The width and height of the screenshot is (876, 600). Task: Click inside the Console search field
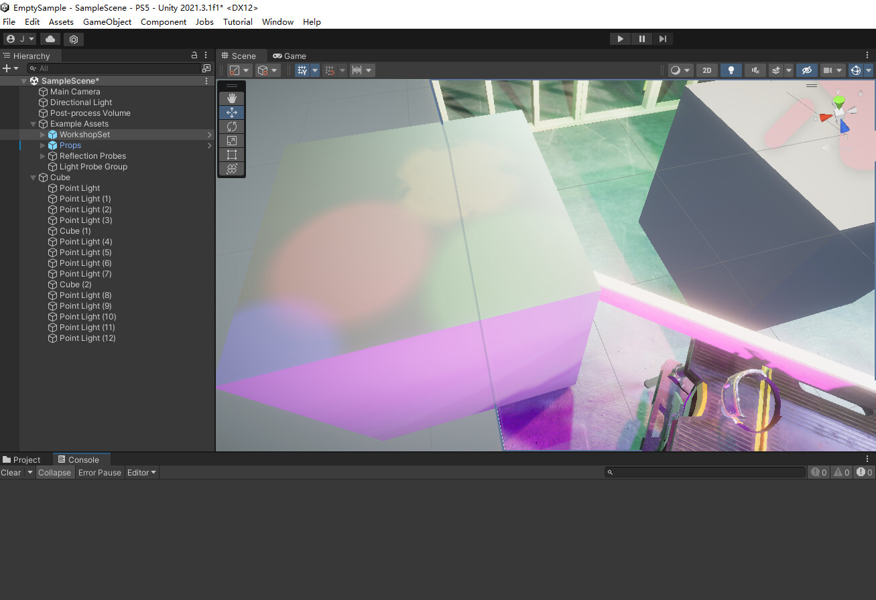click(704, 472)
